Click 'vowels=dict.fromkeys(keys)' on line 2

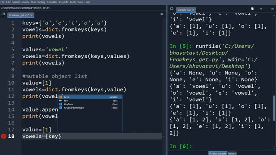pos(64,30)
